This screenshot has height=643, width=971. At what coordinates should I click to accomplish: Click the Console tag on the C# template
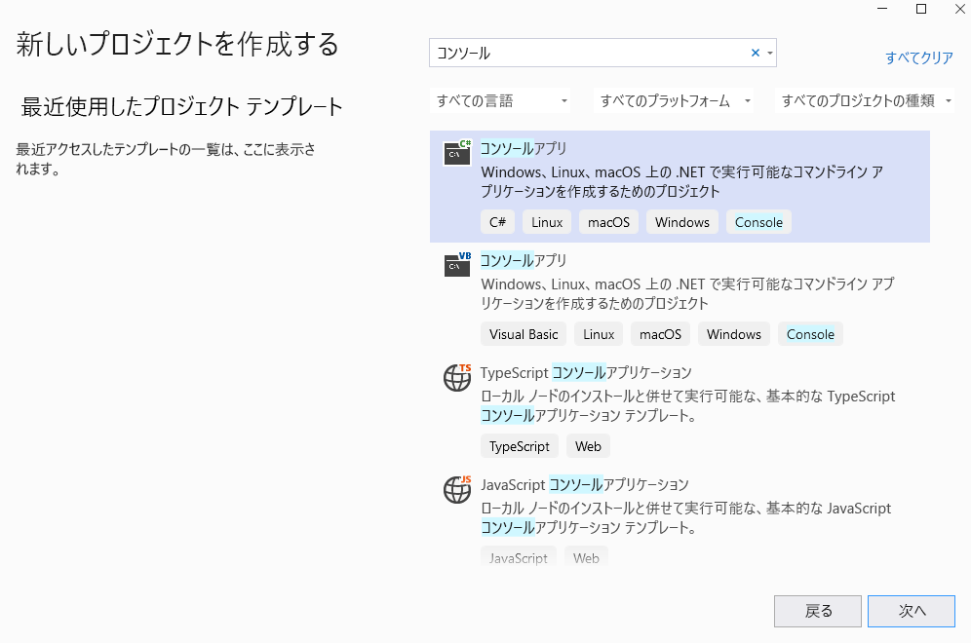click(x=758, y=222)
